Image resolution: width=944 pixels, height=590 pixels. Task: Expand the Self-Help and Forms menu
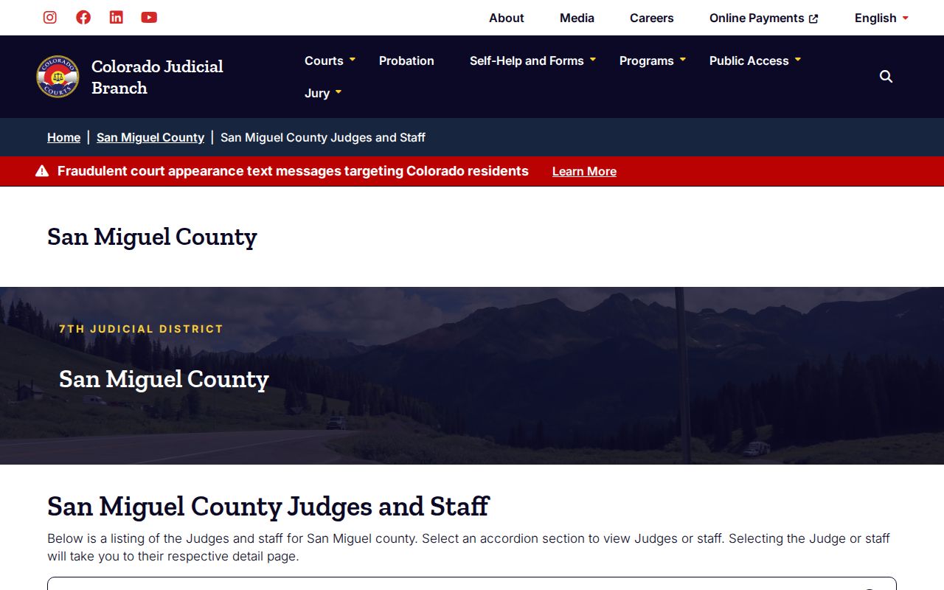(x=532, y=60)
